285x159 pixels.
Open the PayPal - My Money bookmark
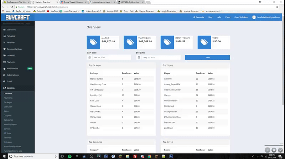(22, 11)
